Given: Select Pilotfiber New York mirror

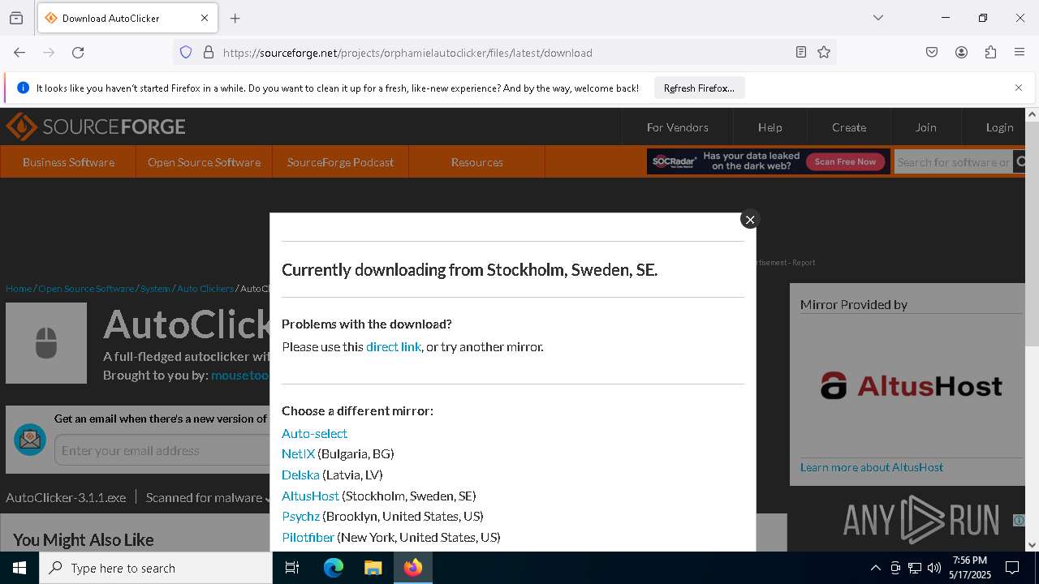Looking at the screenshot, I should [308, 537].
